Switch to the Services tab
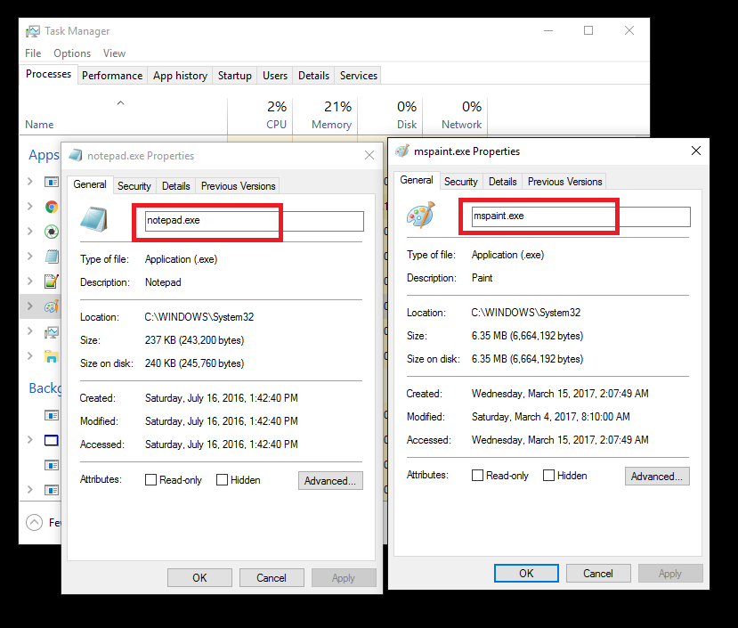The width and height of the screenshot is (738, 628). tap(359, 76)
